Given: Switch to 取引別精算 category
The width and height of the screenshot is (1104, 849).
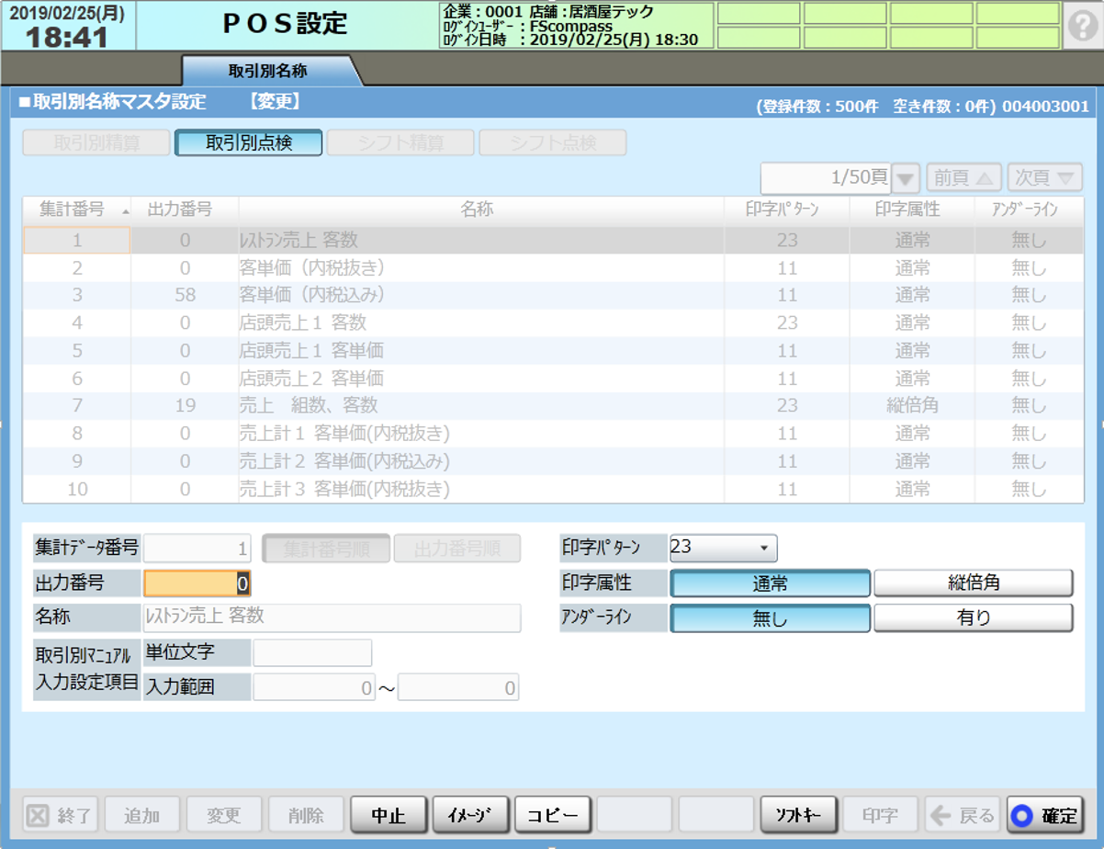Looking at the screenshot, I should [x=96, y=142].
